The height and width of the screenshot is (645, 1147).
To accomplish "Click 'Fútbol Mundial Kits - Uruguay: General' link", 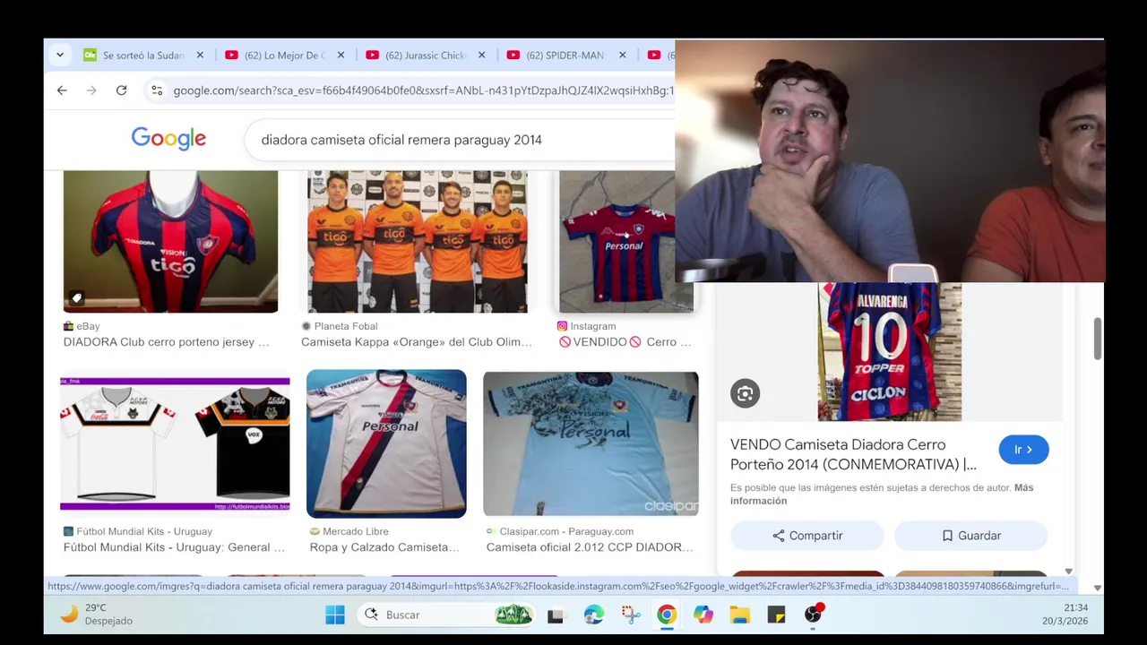I will pyautogui.click(x=174, y=547).
